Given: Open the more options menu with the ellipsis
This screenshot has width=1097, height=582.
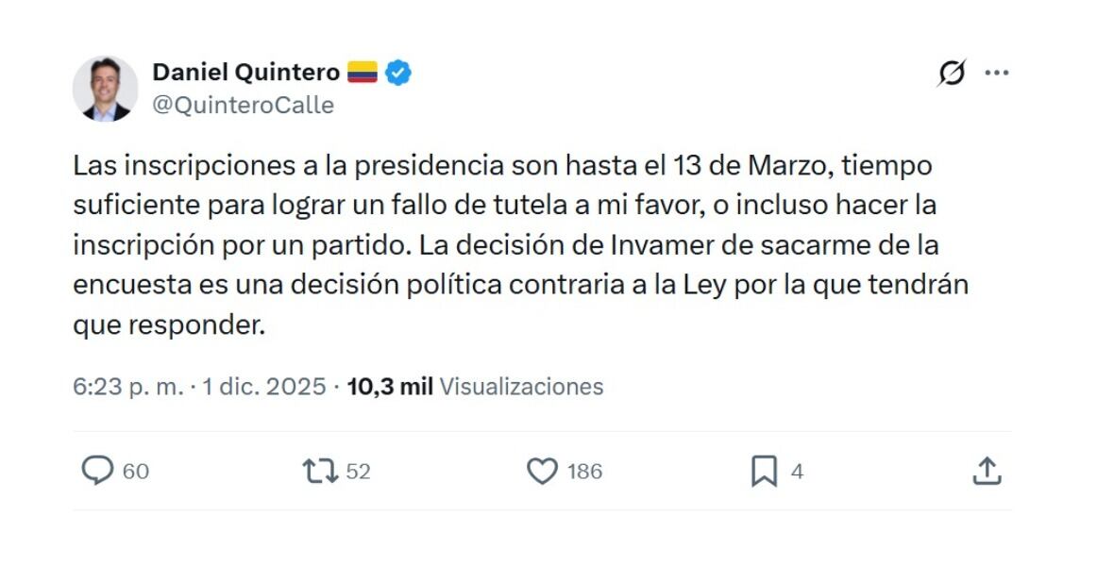Looking at the screenshot, I should click(x=998, y=71).
